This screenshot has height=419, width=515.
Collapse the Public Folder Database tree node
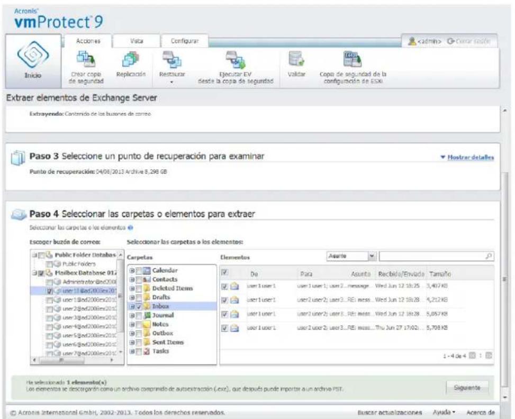(x=34, y=255)
